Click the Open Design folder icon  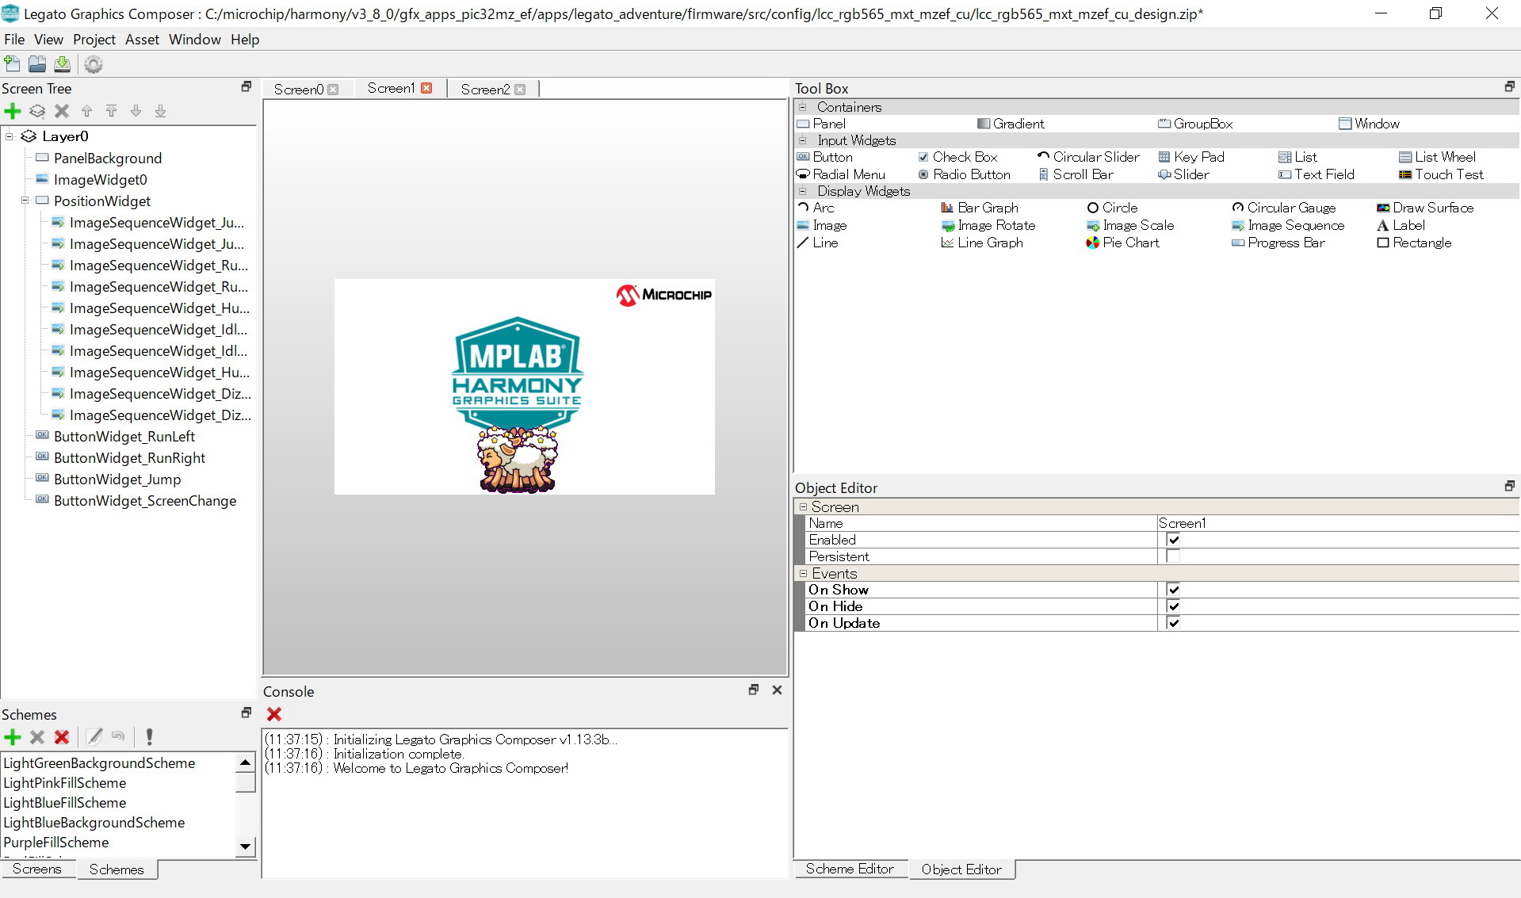(x=37, y=64)
